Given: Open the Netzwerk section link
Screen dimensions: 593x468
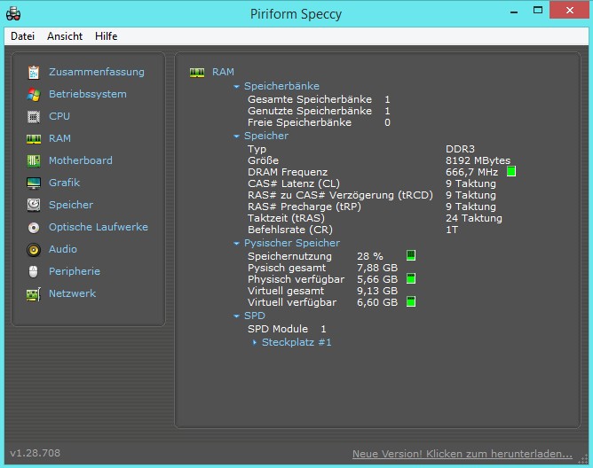Looking at the screenshot, I should point(72,293).
